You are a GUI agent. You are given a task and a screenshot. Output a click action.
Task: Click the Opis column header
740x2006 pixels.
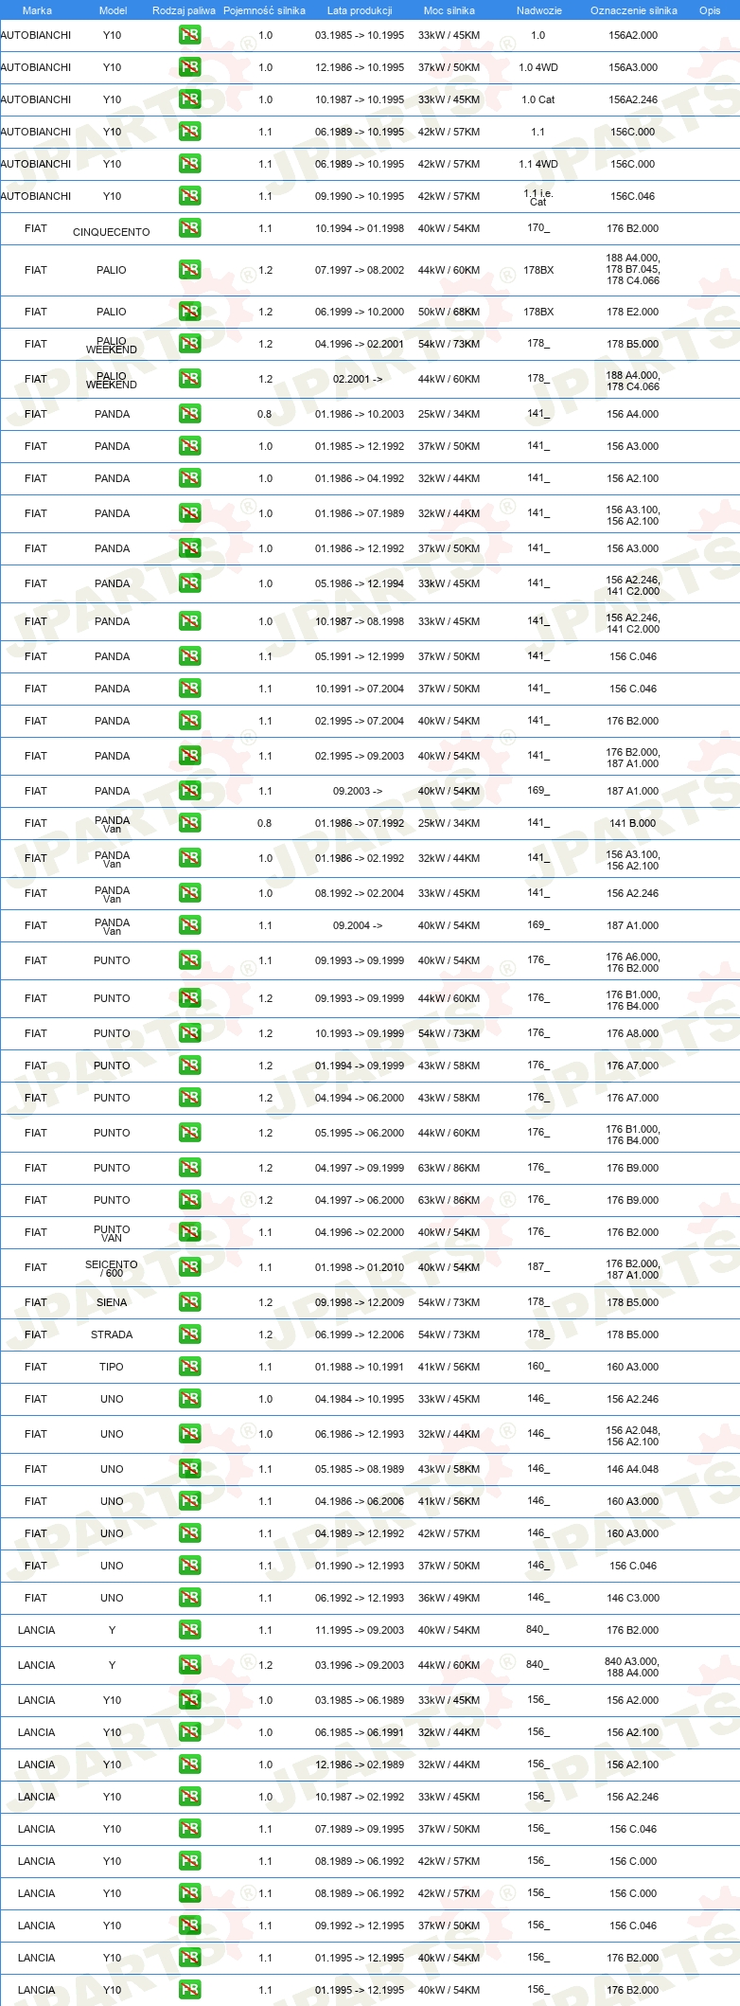pyautogui.click(x=710, y=10)
